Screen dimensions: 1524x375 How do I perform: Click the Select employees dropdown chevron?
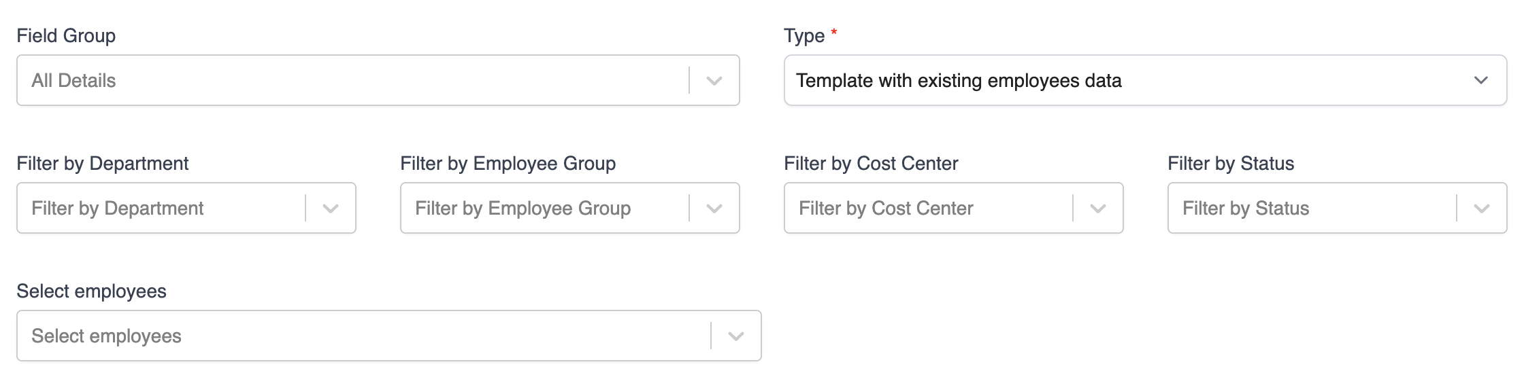735,336
